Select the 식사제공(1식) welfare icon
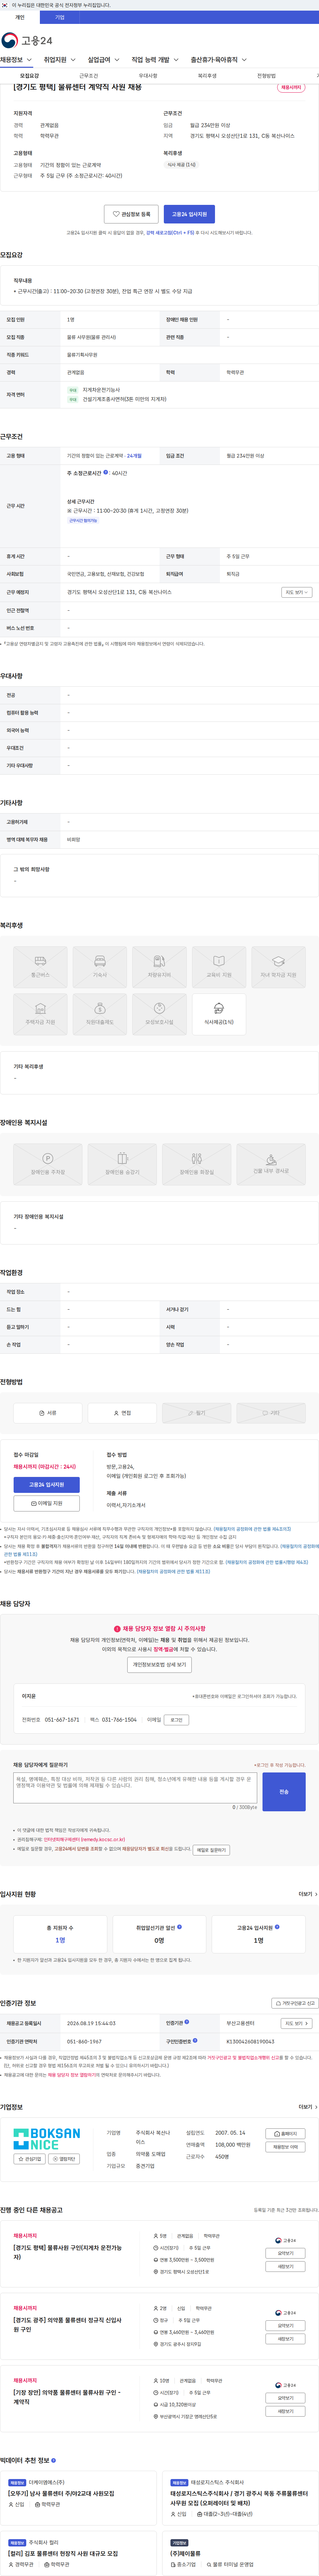Viewport: 319px width, 2576px height. [219, 1014]
